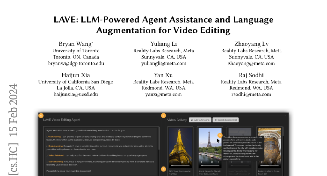This screenshot has width=327, height=176.
Task: Play the Grand Ornate Room video
Action: [x=261, y=162]
